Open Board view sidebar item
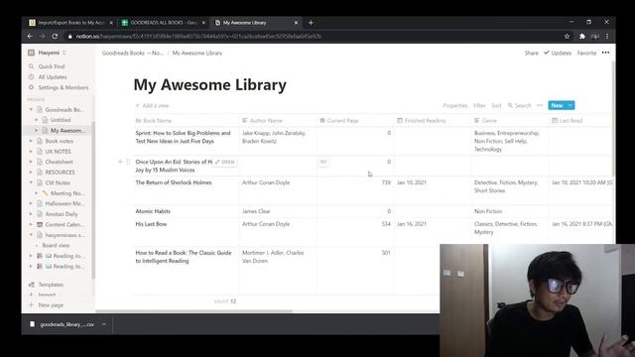 (x=56, y=245)
